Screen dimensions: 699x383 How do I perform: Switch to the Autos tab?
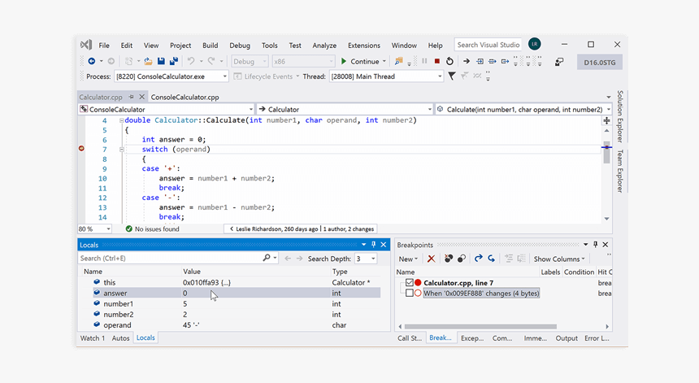point(120,337)
